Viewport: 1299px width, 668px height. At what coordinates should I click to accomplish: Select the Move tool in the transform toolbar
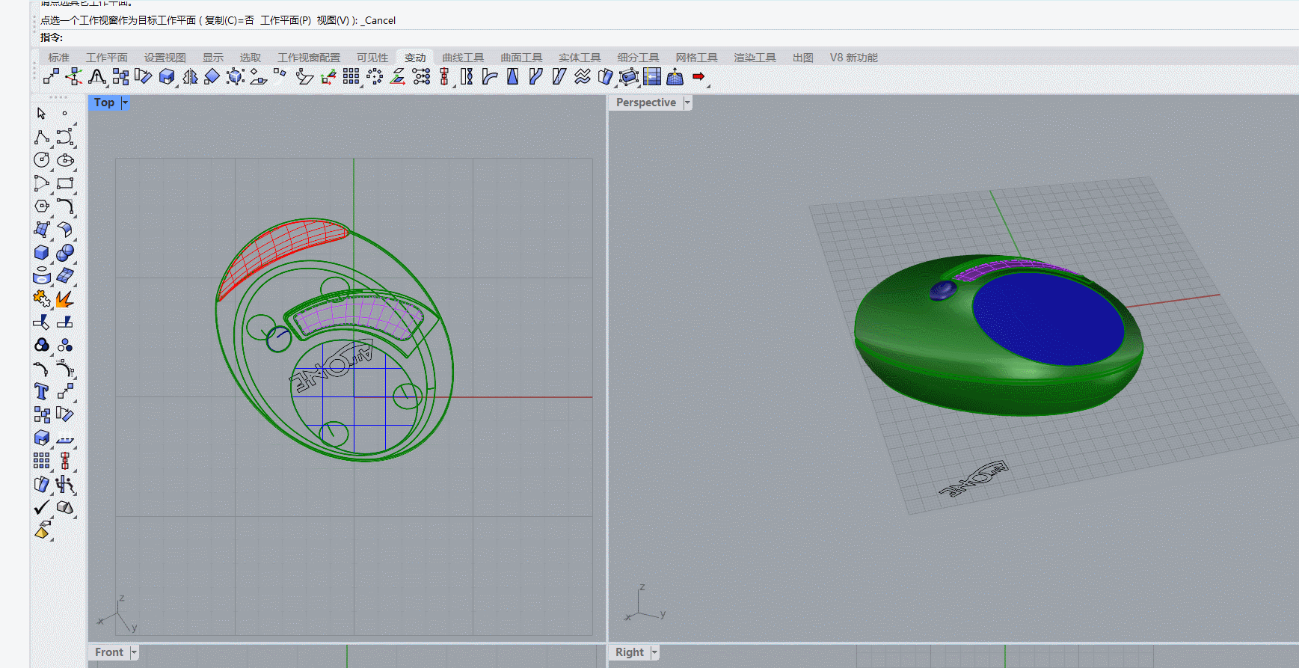coord(50,76)
